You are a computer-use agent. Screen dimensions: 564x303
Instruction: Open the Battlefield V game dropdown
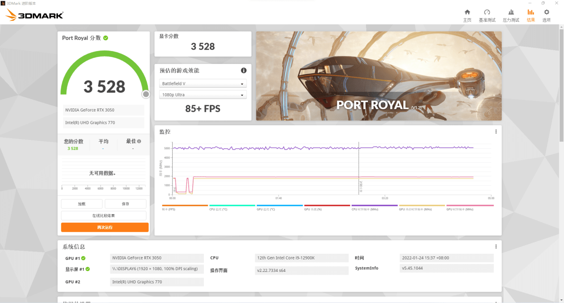coord(203,83)
